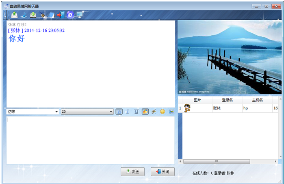Open the smiley emoticon picker
Viewport: 284px width, 184px height.
(163, 112)
